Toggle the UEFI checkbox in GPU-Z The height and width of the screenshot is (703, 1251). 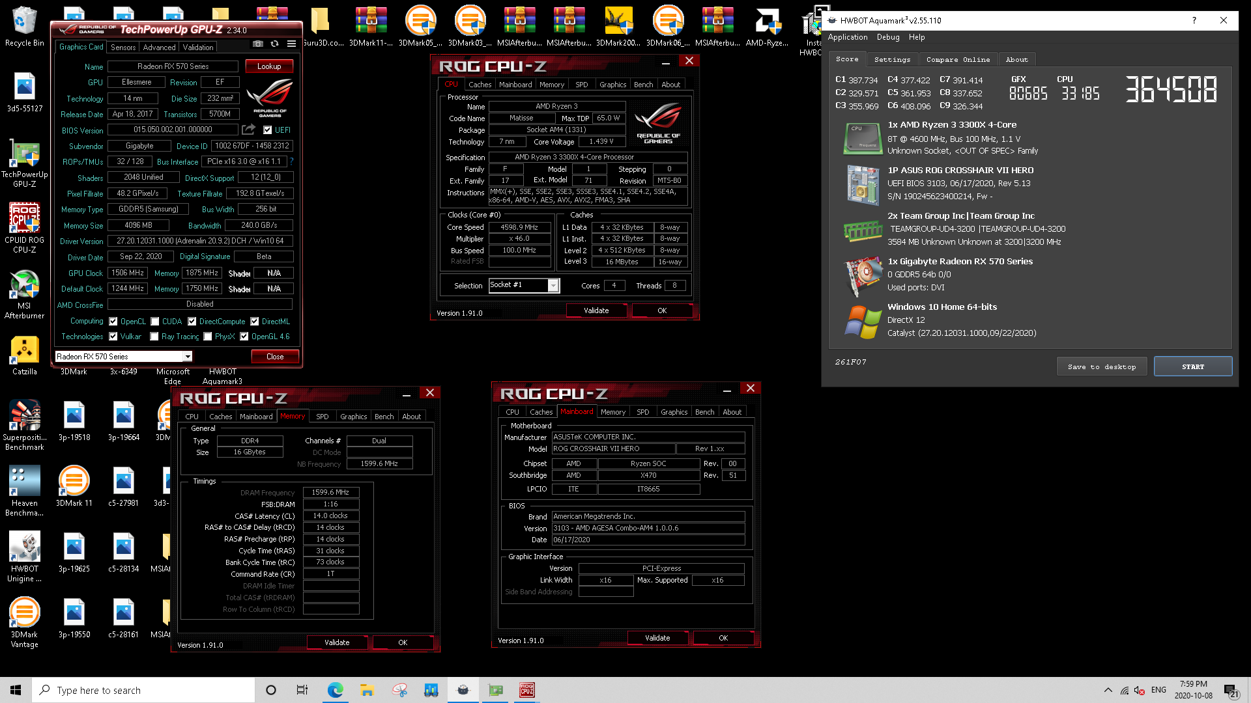(267, 130)
